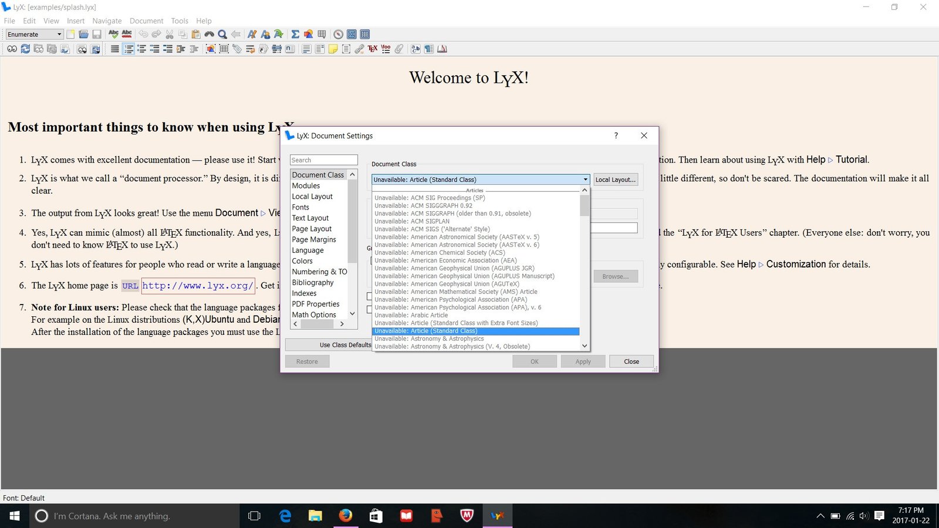This screenshot has height=528, width=939.
Task: Click the Local Layout... button
Action: (x=616, y=180)
